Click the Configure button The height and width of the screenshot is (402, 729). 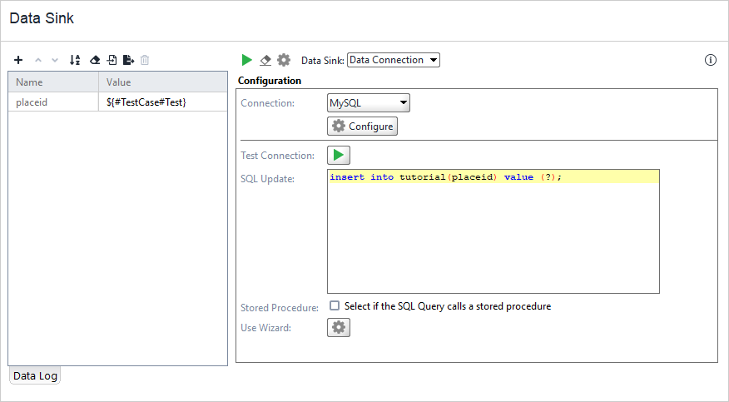pyautogui.click(x=362, y=127)
